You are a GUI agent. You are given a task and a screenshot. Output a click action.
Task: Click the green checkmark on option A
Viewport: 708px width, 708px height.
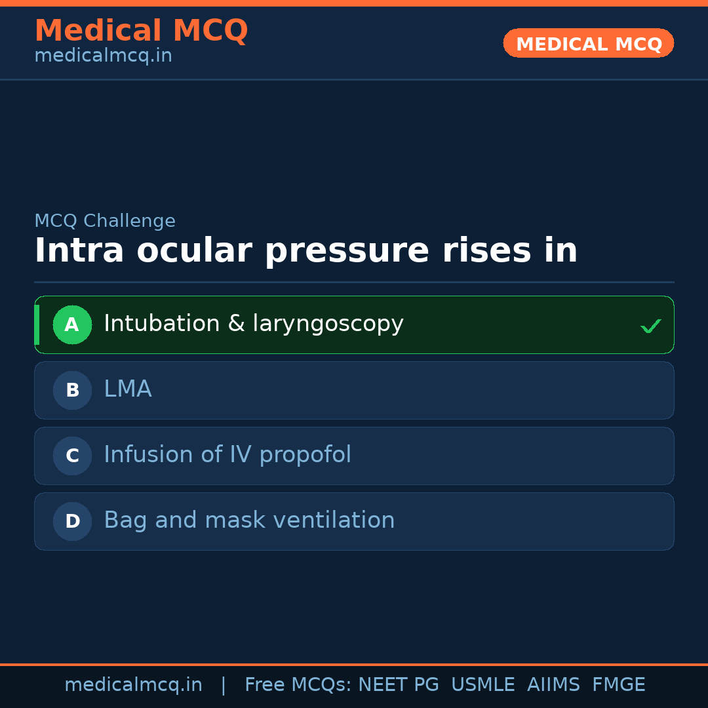(x=650, y=326)
